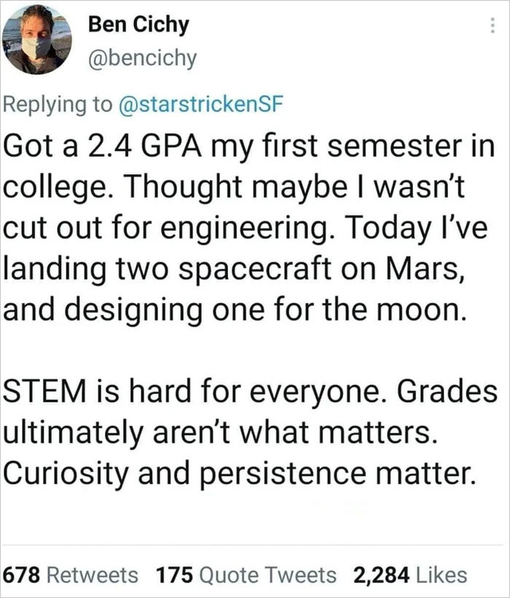View the Retweets list

click(93, 575)
